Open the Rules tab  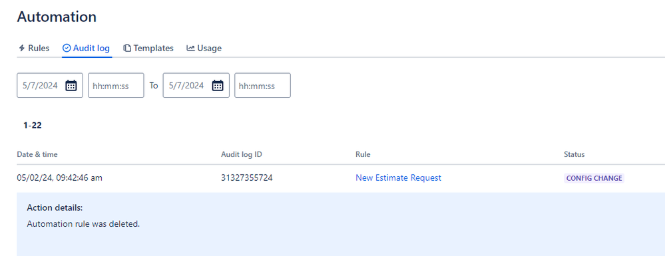pyautogui.click(x=34, y=48)
